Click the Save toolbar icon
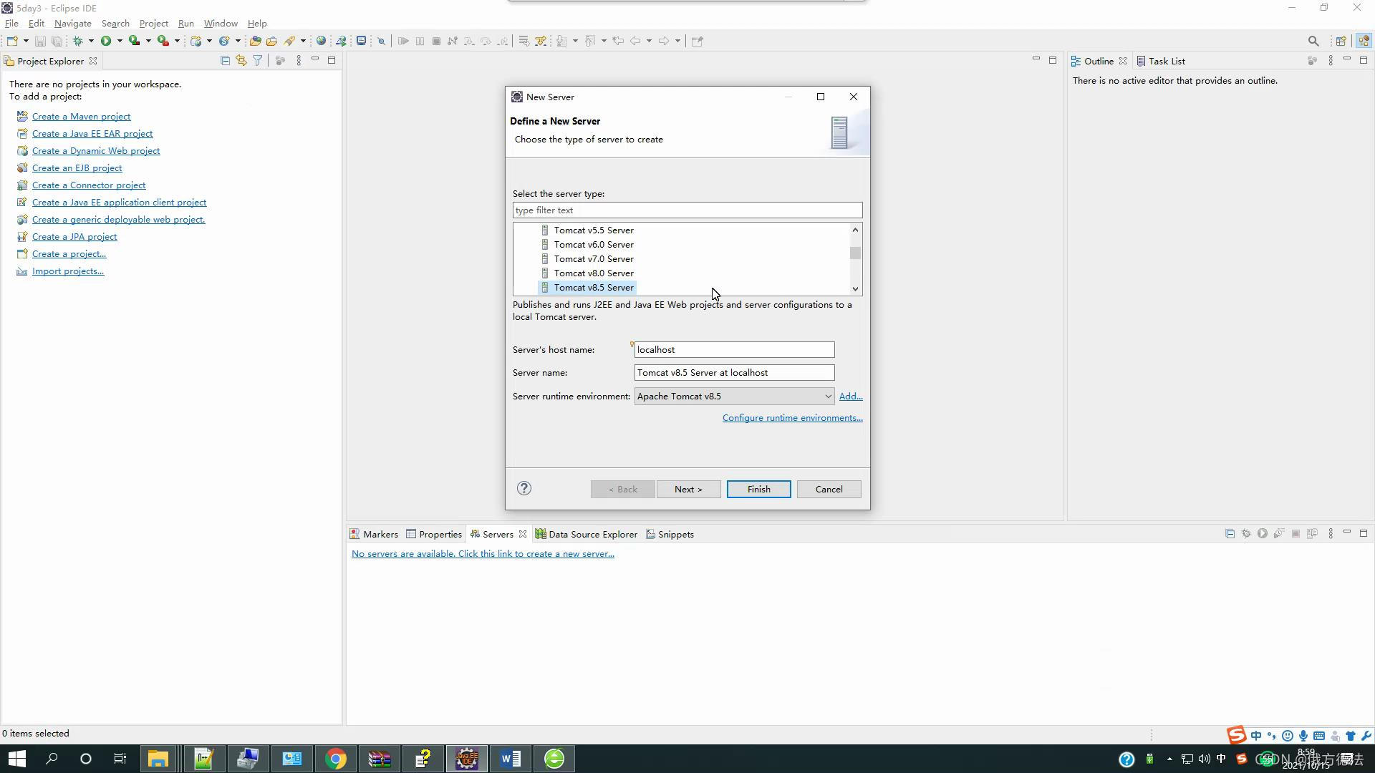This screenshot has width=1375, height=773. click(40, 41)
